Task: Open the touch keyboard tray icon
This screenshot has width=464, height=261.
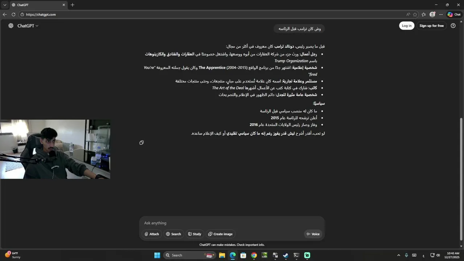Action: (414, 255)
